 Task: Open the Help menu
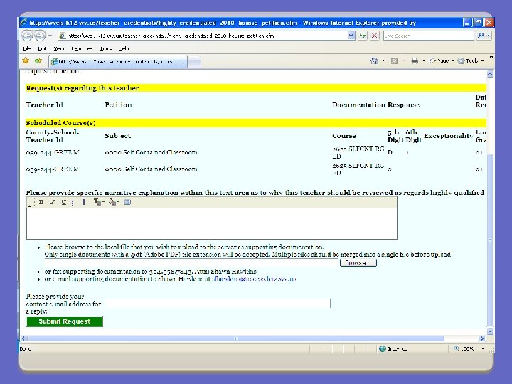tap(124, 48)
